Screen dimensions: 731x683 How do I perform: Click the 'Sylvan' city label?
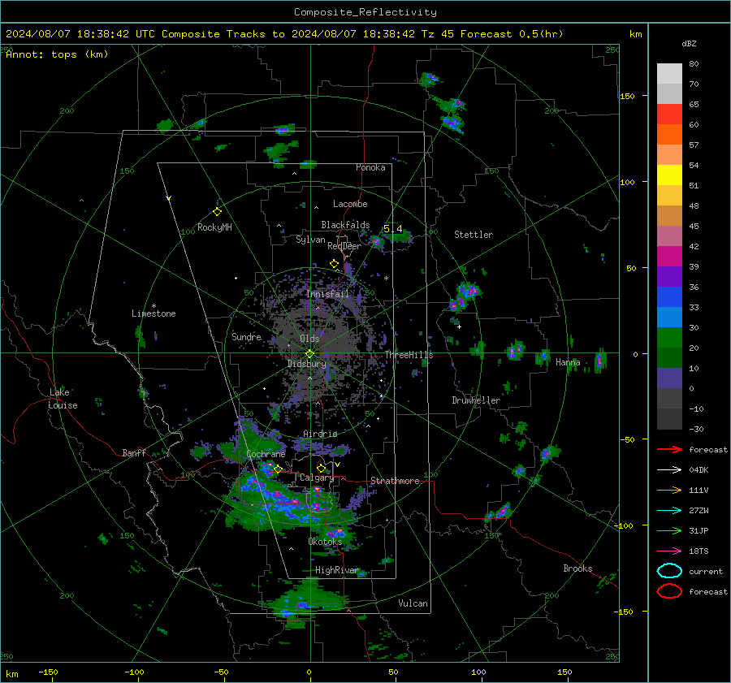310,240
